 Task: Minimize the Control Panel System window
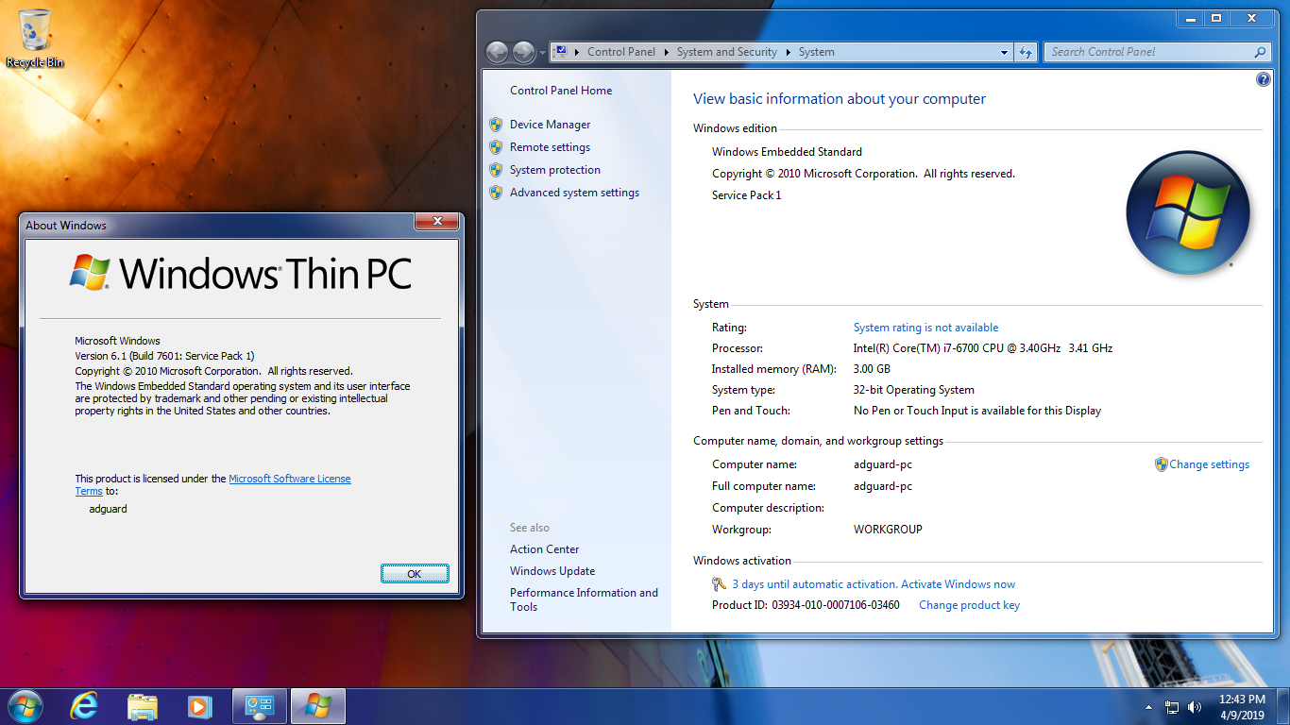point(1191,18)
